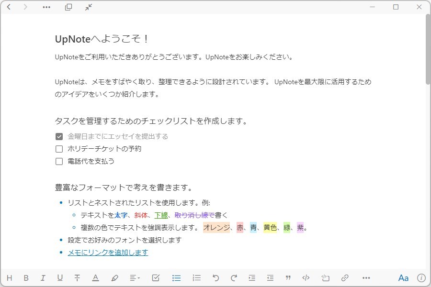This screenshot has width=431, height=287.
Task: Click bullet 設定でお好みのフォントを選択します
Action: pyautogui.click(x=125, y=240)
